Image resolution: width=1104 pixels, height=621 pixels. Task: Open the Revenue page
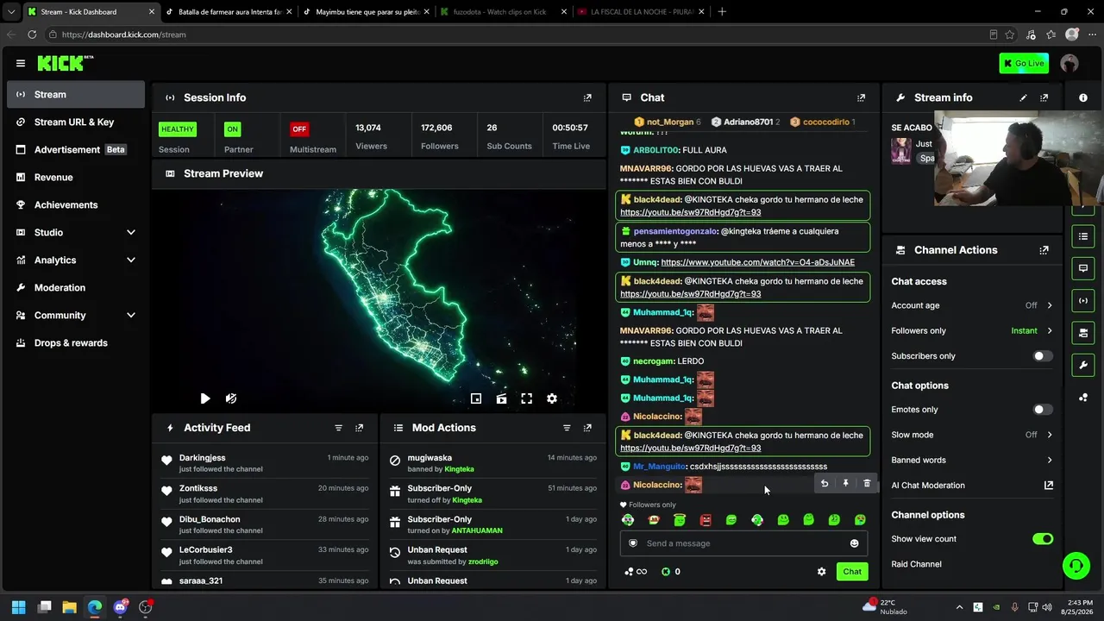pyautogui.click(x=76, y=178)
